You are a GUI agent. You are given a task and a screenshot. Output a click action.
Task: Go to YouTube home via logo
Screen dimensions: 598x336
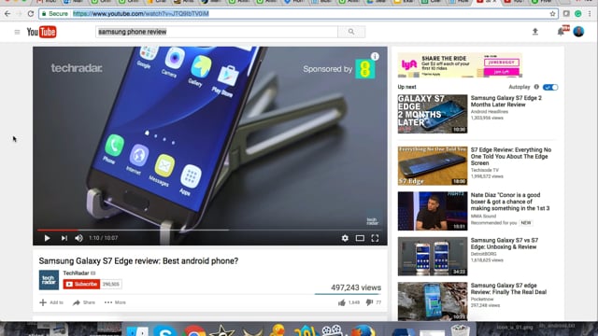(41, 32)
